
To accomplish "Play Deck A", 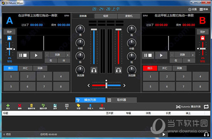I will tap(36, 55).
